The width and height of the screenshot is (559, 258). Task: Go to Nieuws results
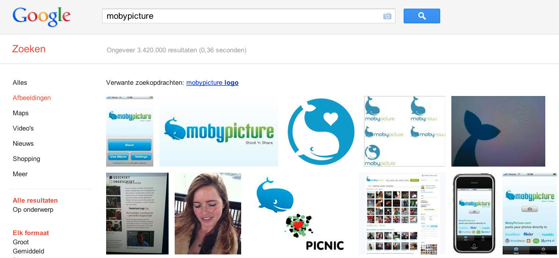click(23, 144)
